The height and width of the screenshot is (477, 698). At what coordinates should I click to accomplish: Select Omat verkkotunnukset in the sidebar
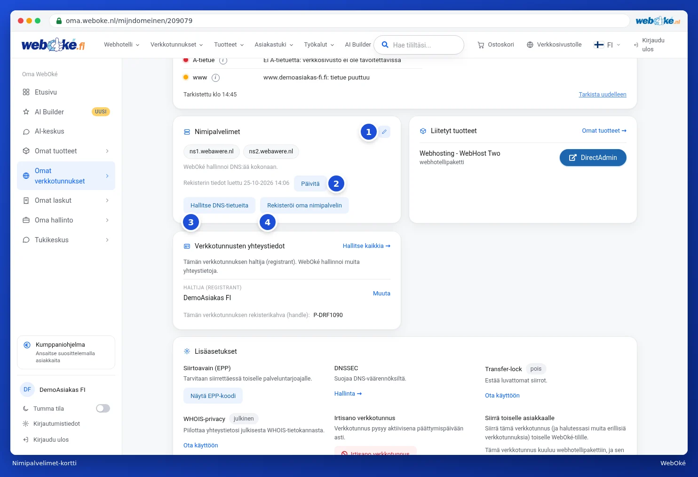click(66, 176)
